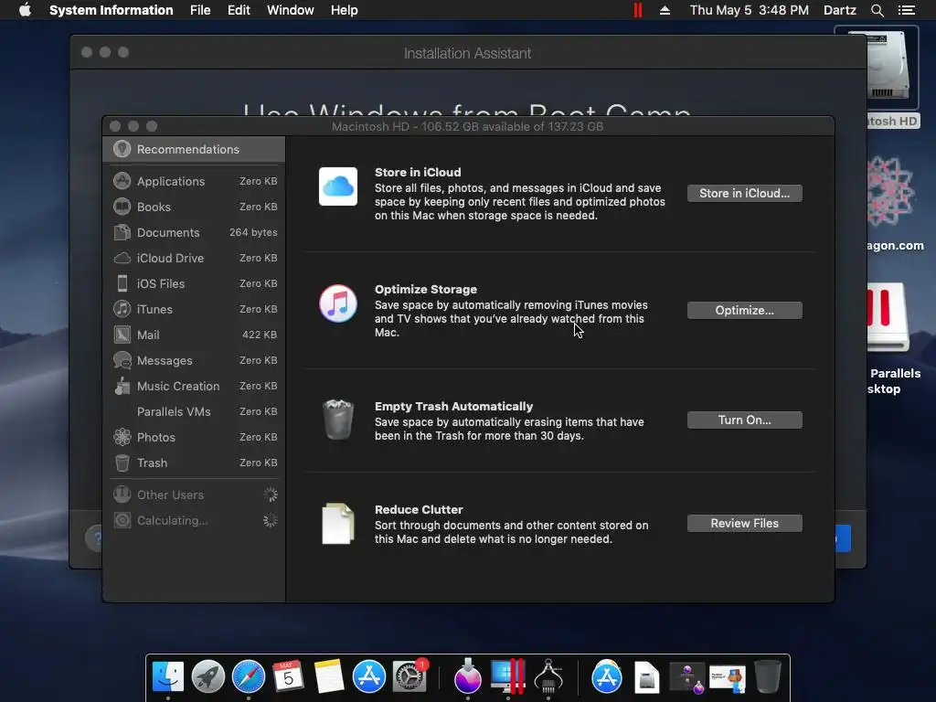
Task: Click the System Information Dock icon
Action: (x=548, y=676)
